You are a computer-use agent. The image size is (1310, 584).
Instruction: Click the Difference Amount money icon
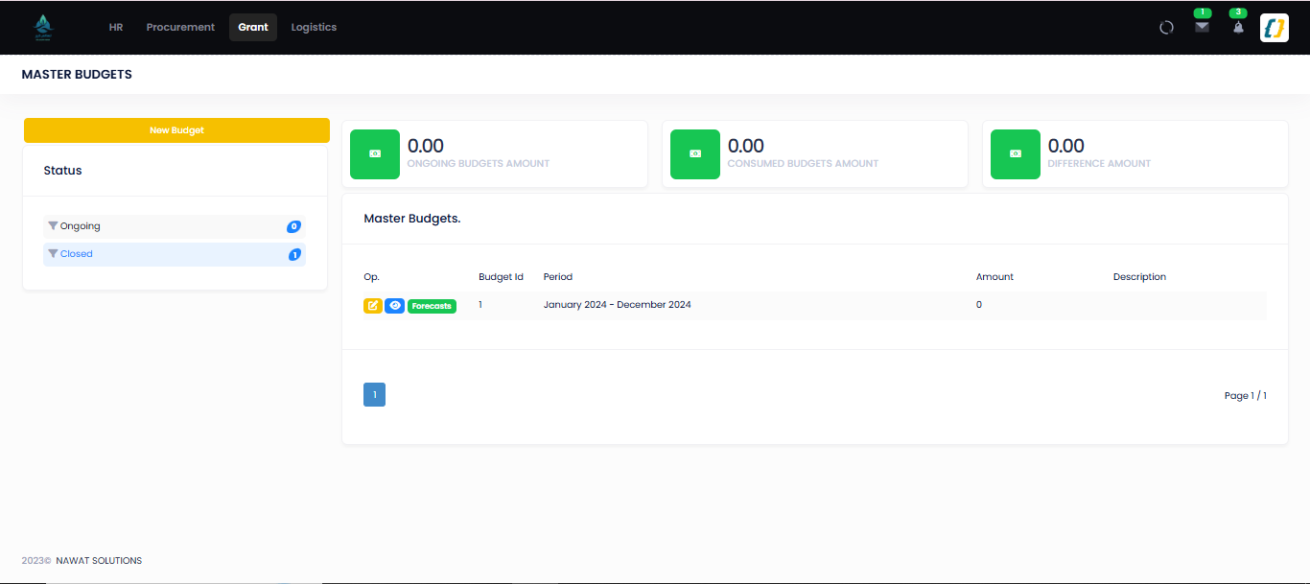tap(1016, 154)
